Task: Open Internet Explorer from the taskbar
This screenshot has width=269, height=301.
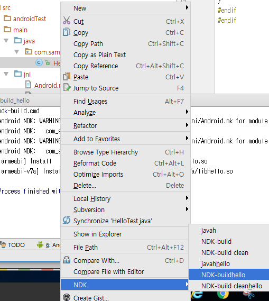Action: point(197,295)
